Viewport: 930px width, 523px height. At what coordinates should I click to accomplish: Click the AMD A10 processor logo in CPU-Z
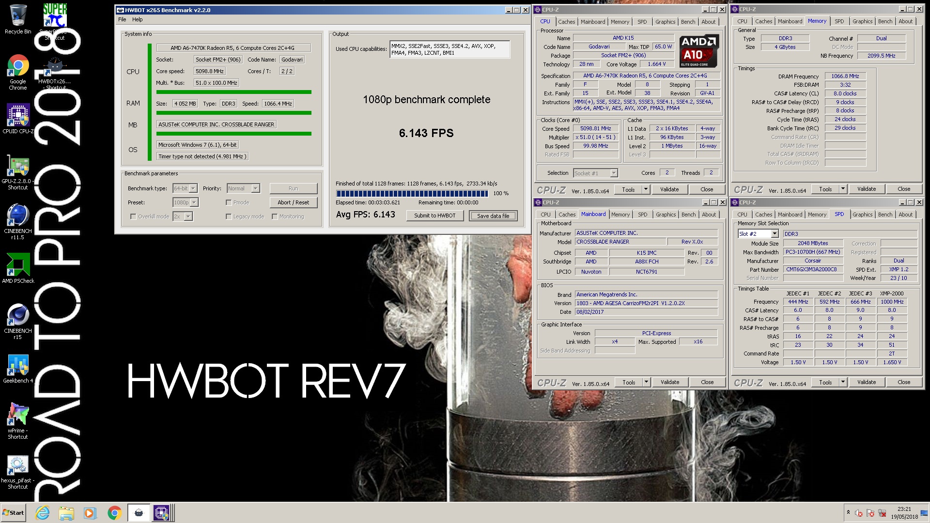click(699, 51)
